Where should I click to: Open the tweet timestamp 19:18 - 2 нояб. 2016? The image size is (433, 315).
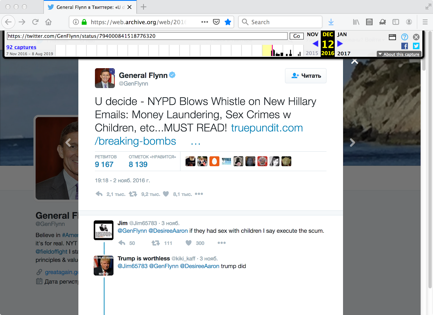click(122, 180)
